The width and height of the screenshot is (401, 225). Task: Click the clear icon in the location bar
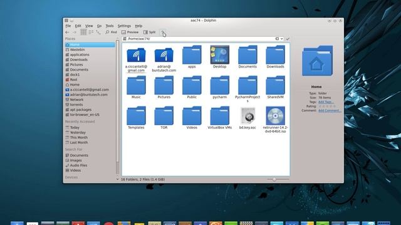point(277,39)
